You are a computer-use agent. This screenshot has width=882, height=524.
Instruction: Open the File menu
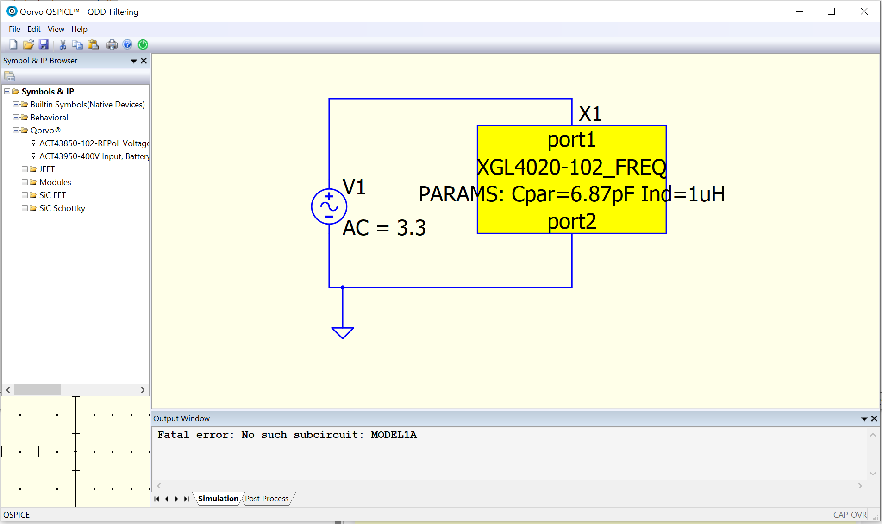click(14, 29)
